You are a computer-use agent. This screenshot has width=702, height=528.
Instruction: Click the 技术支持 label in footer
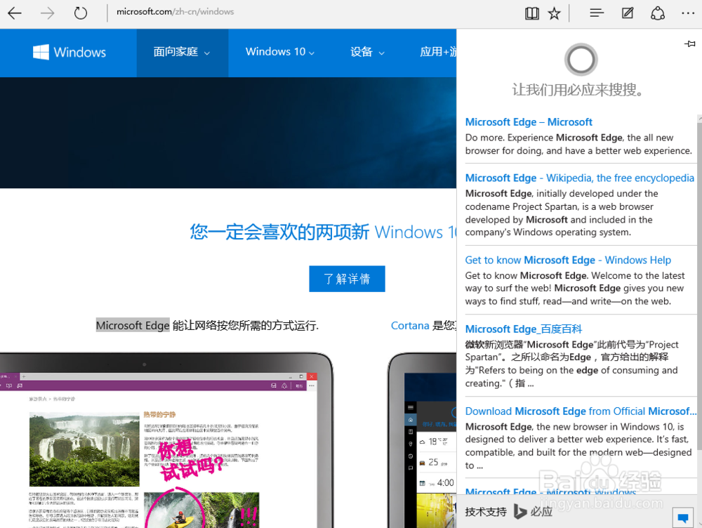[485, 512]
